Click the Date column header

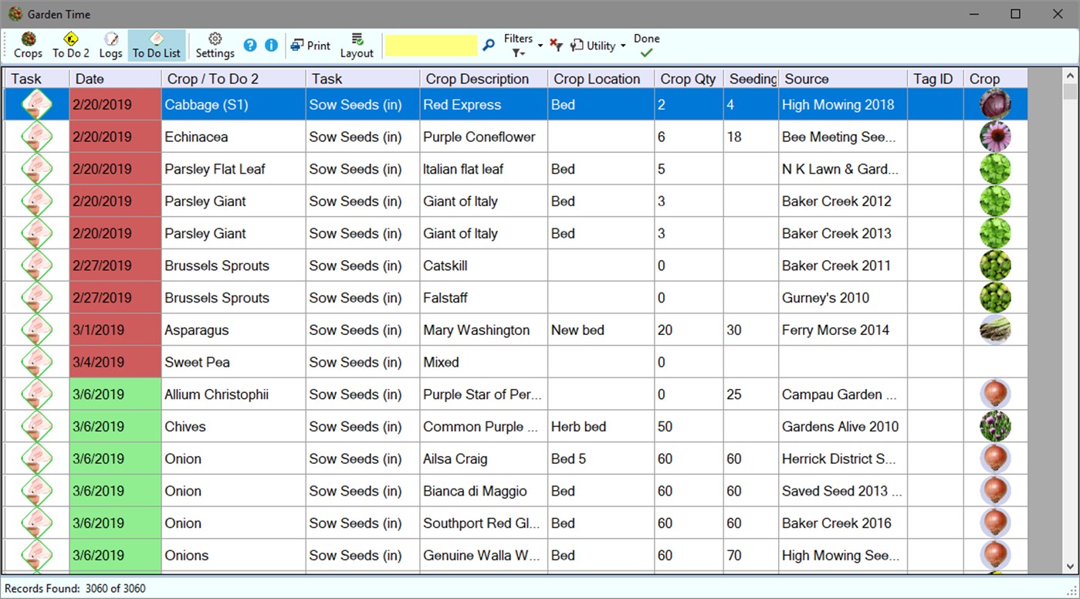click(x=115, y=78)
